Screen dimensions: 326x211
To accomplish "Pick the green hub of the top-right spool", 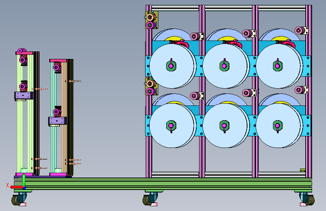I will [x=277, y=66].
